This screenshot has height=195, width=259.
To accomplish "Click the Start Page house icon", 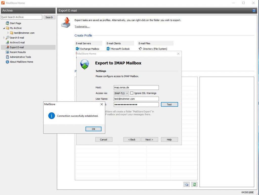I will pyautogui.click(x=7, y=23).
